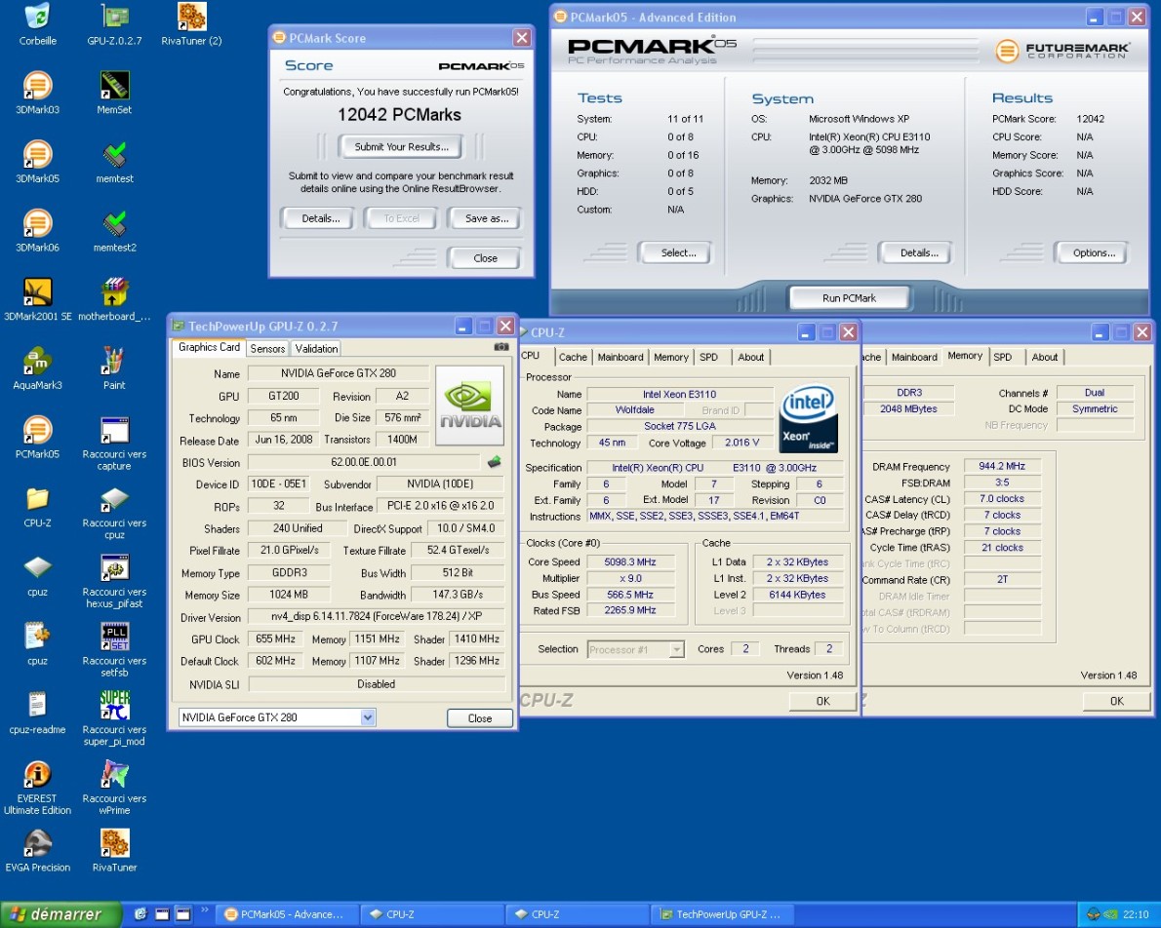This screenshot has width=1161, height=928.
Task: Open the RivaTuner (2) desktop icon
Action: 191,23
